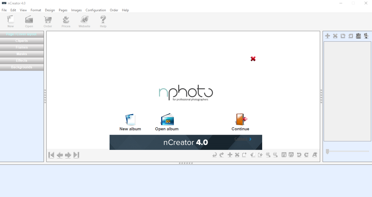Screen dimensions: 372x197
Task: Rotate image right in right panel
Action: 351,36
